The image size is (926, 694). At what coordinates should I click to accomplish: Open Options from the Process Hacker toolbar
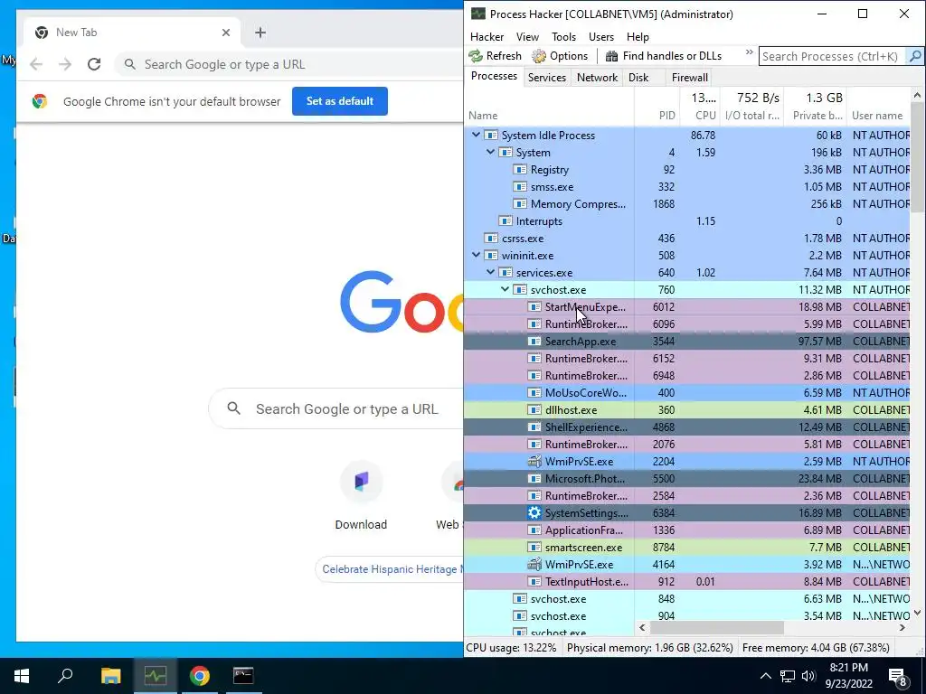pyautogui.click(x=560, y=56)
